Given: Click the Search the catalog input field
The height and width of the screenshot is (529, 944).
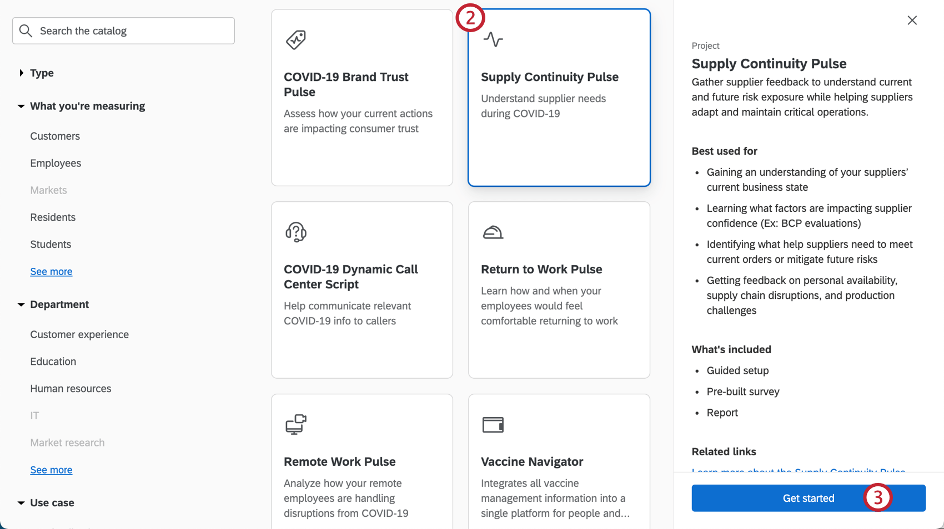Looking at the screenshot, I should pyautogui.click(x=122, y=30).
